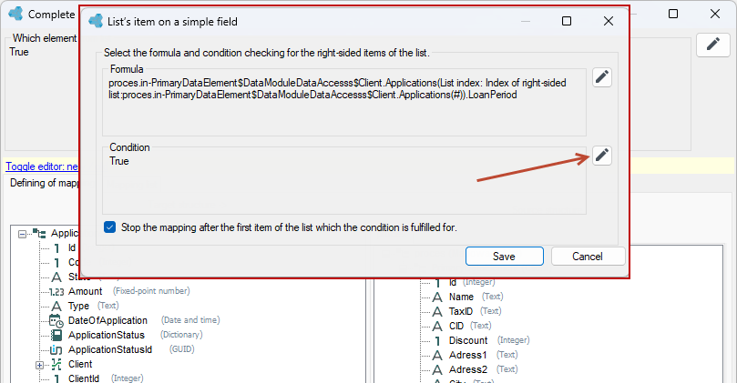This screenshot has width=737, height=383.
Task: Uncheck stop mapping after first item checkbox
Action: click(109, 227)
